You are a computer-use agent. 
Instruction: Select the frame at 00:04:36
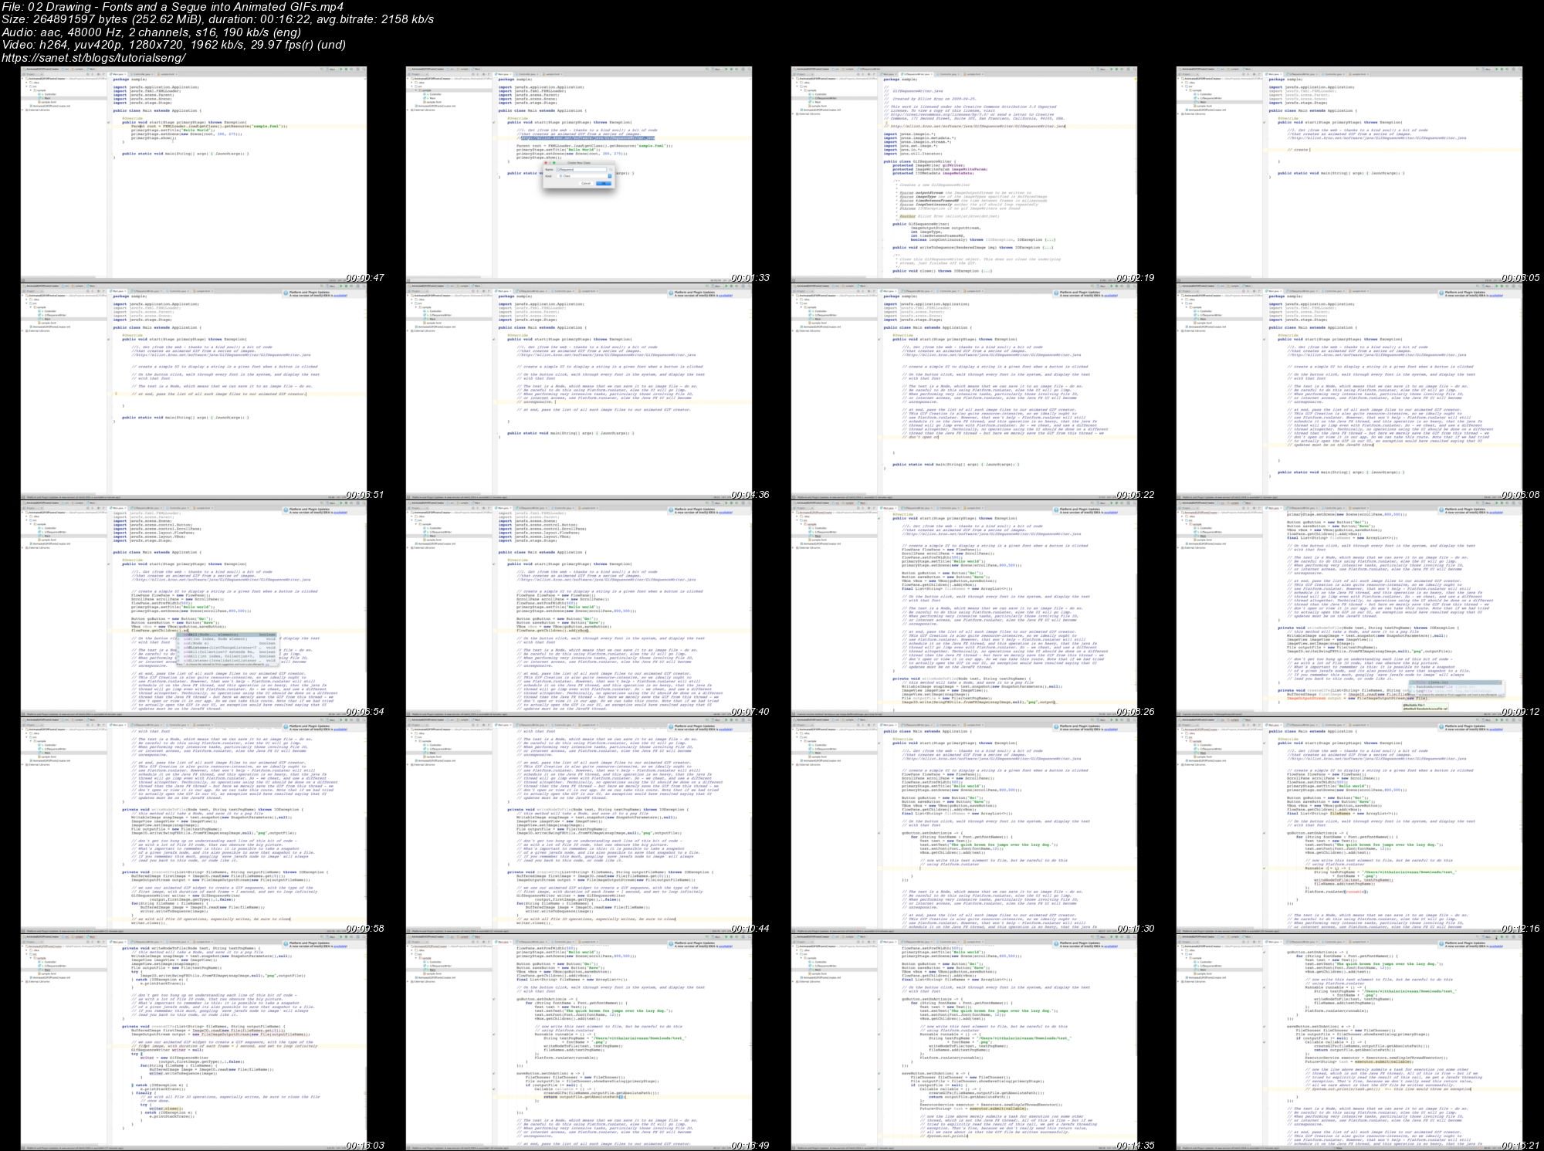coord(580,391)
